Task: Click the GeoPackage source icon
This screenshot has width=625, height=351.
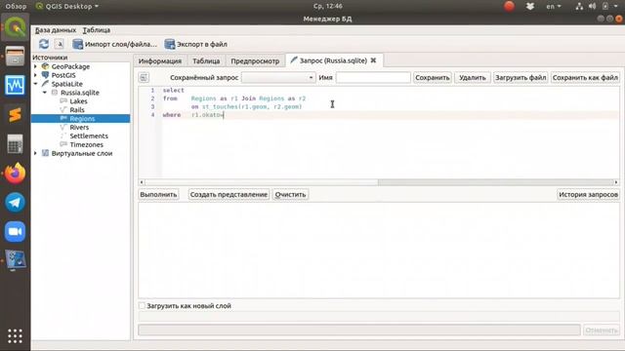Action: tap(45, 66)
